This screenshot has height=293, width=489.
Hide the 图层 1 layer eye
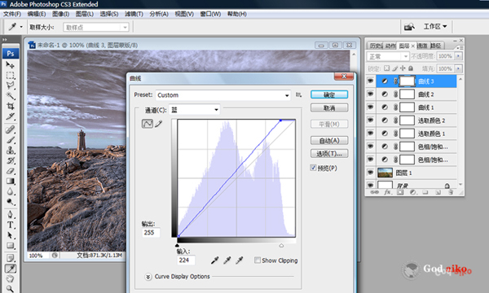(370, 173)
